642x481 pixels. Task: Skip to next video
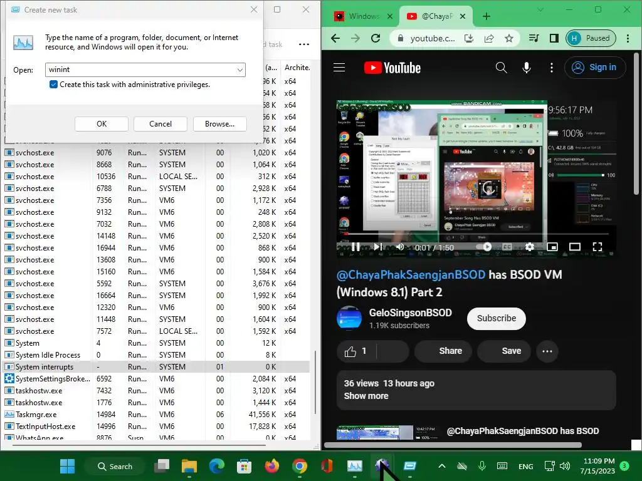(x=377, y=247)
